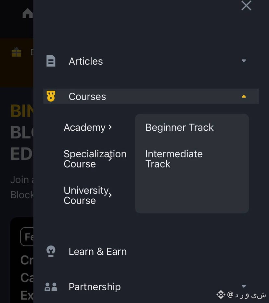Open the Learn & Earn menu entry
Viewport: 269px width, 303px height.
pyautogui.click(x=97, y=251)
